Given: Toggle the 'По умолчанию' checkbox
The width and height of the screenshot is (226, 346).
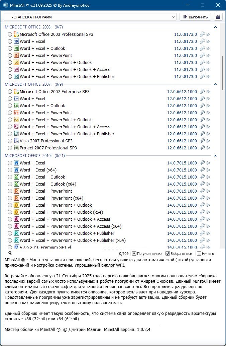Looking at the screenshot, I should (x=134, y=254).
